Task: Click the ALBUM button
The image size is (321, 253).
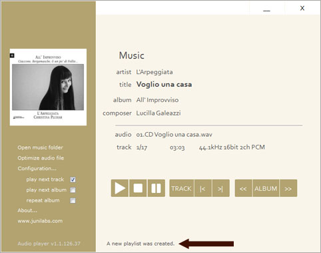Action: [266, 188]
